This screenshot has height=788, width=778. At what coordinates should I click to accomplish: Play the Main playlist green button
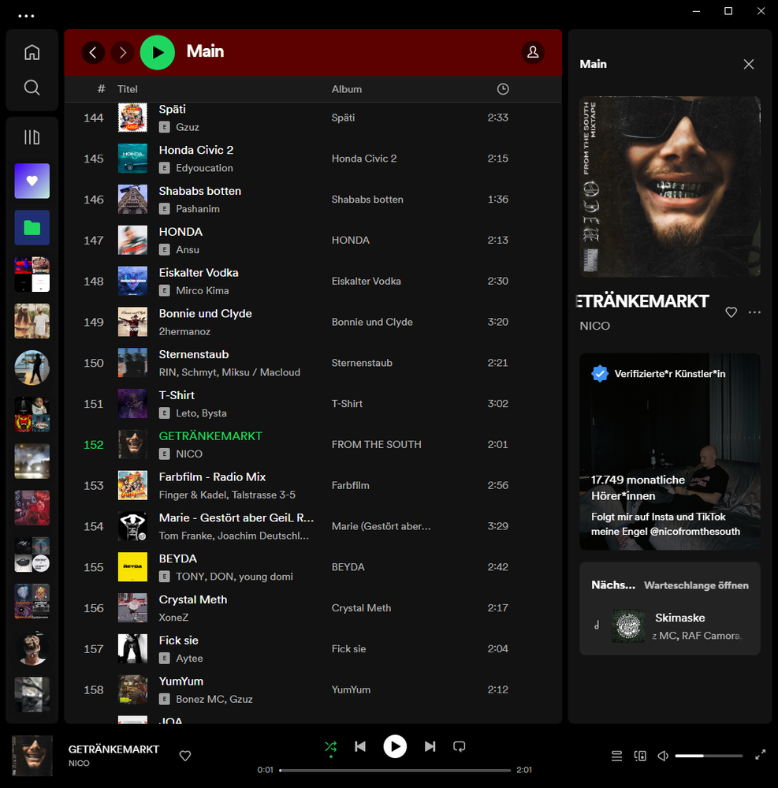[x=157, y=52]
